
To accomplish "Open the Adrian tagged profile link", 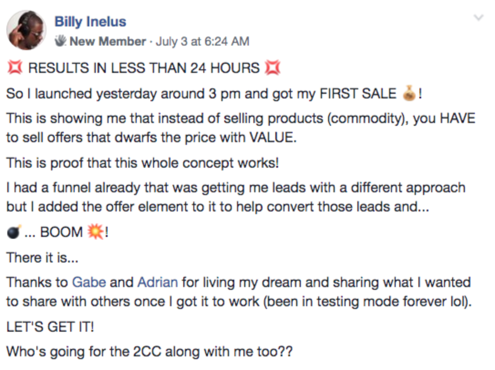I will pos(158,282).
